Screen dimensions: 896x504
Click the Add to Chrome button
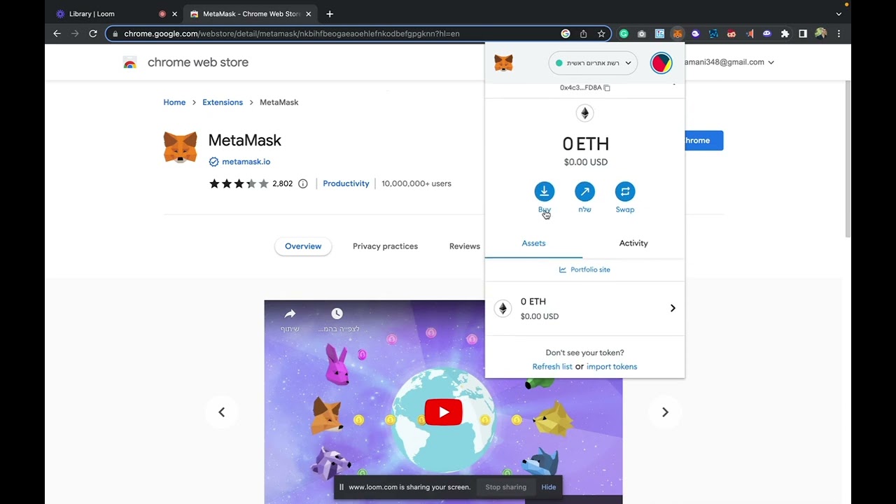703,141
